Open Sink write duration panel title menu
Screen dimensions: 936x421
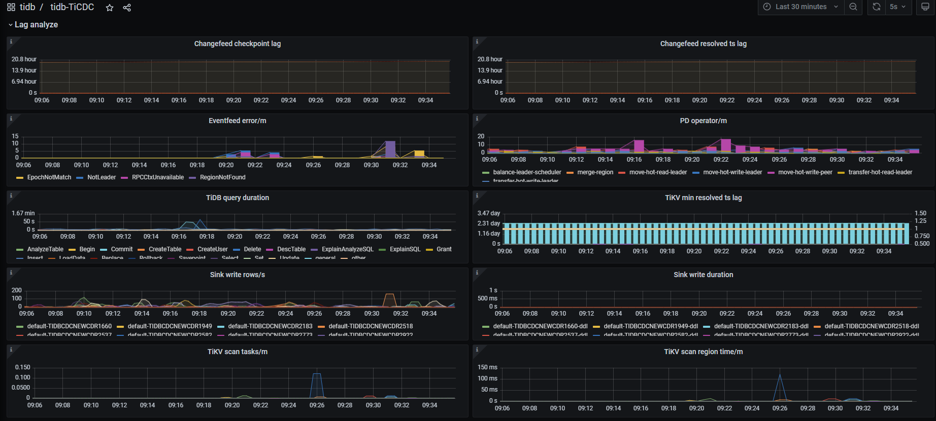click(x=703, y=275)
